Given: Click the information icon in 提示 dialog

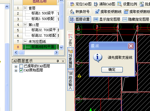Looking at the screenshot, I should [98, 58].
